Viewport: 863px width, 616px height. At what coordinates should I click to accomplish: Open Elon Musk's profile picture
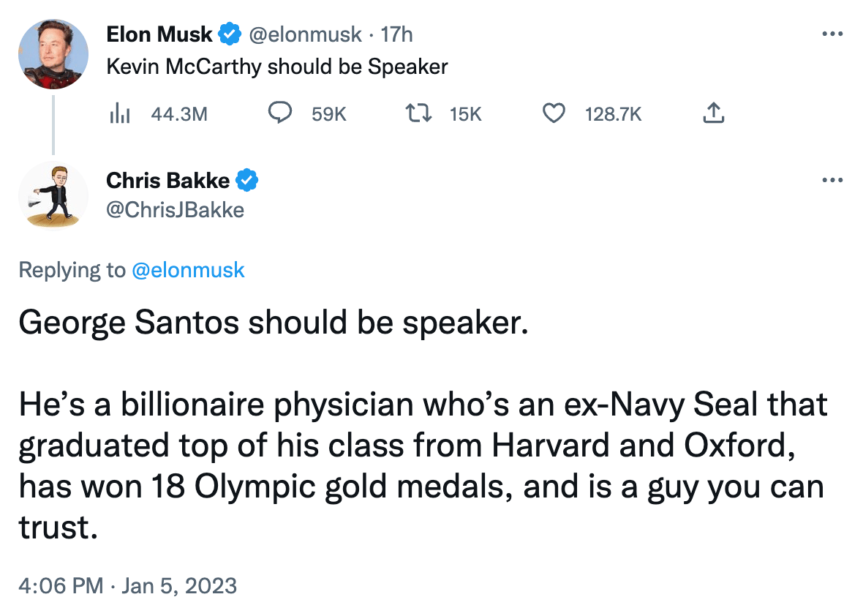(53, 55)
